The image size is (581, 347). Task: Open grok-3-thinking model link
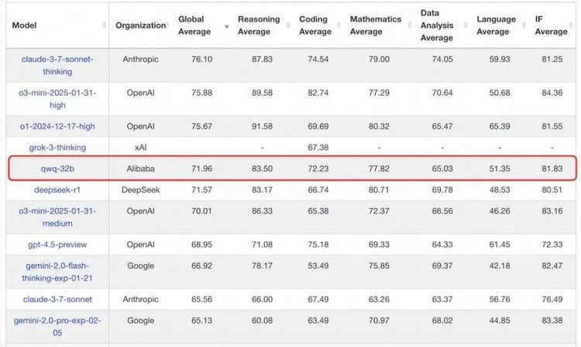[57, 148]
